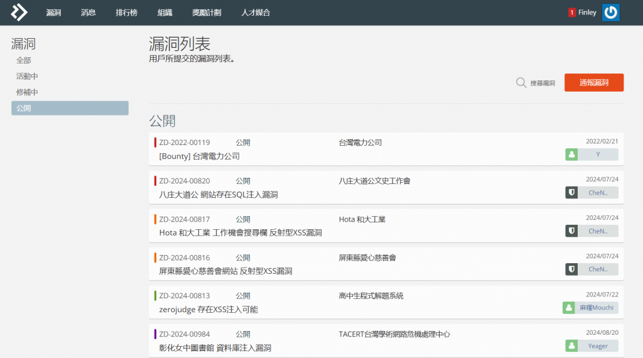Image resolution: width=643 pixels, height=358 pixels.
Task: Click shield icon in ZD-2024-00817 row
Action: click(x=571, y=231)
